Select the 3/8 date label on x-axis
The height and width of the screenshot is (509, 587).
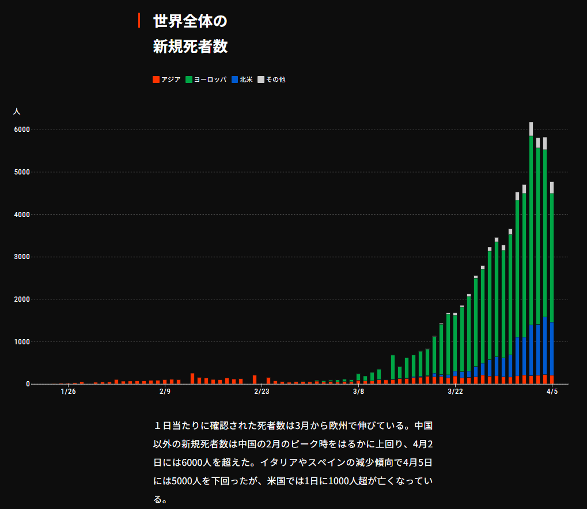358,392
